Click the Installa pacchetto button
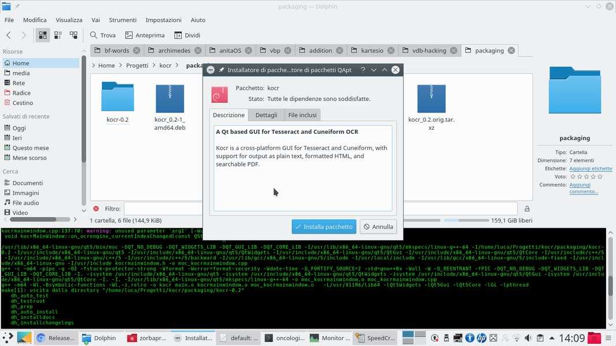Viewport: 616px width, 346px height. [x=324, y=227]
